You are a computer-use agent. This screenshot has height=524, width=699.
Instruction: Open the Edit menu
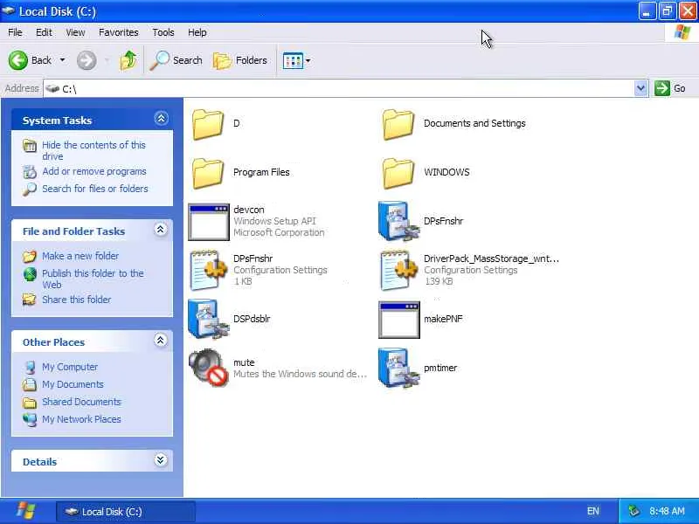point(44,32)
